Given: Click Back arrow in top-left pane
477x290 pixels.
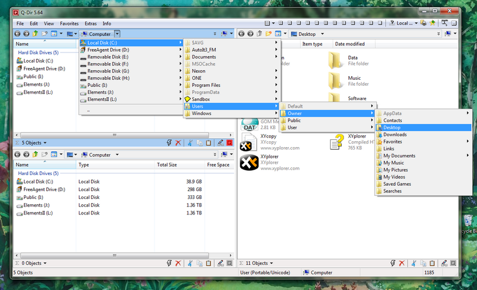Looking at the screenshot, I should coord(17,34).
